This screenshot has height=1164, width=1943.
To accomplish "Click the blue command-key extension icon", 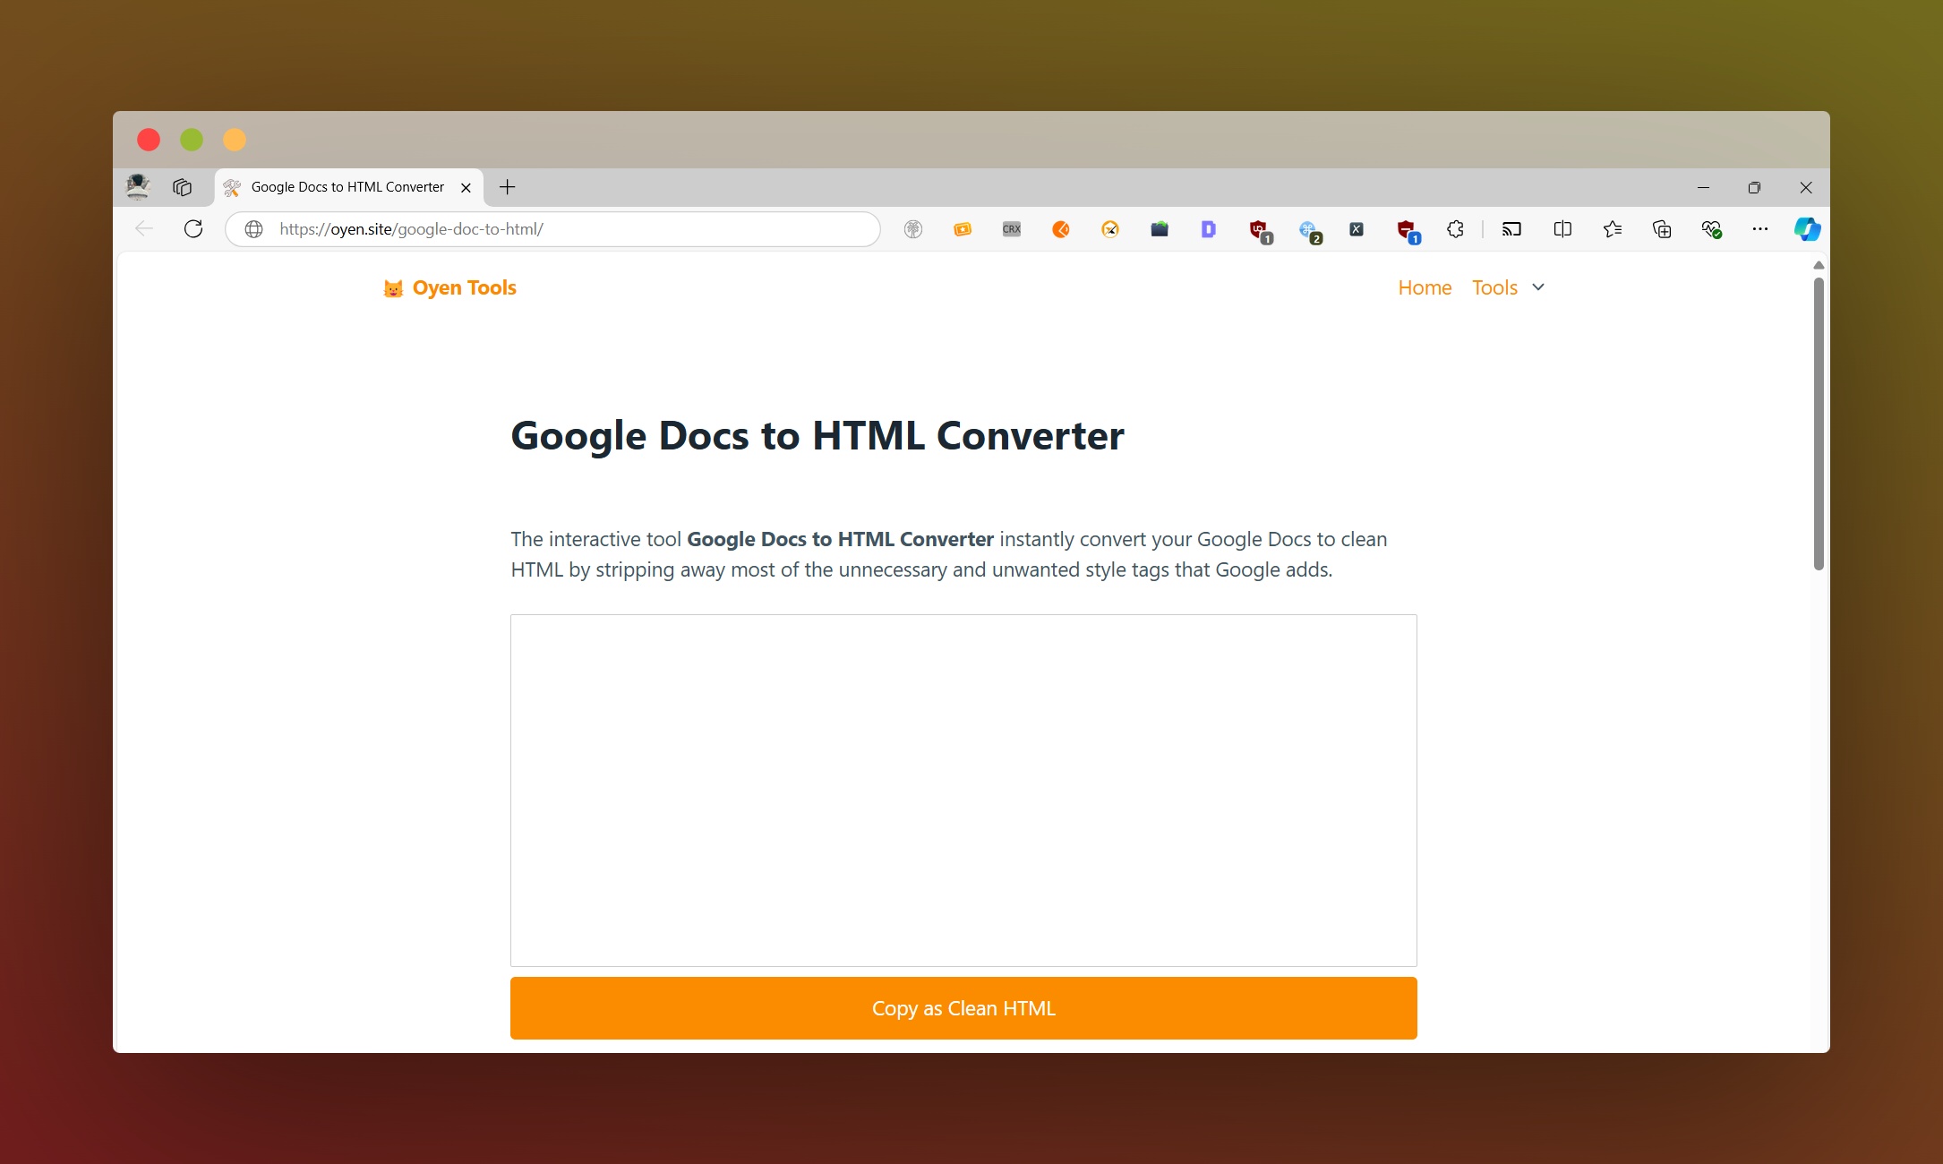I will [x=1309, y=231].
